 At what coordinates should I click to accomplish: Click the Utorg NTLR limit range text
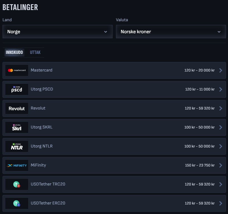(199, 146)
